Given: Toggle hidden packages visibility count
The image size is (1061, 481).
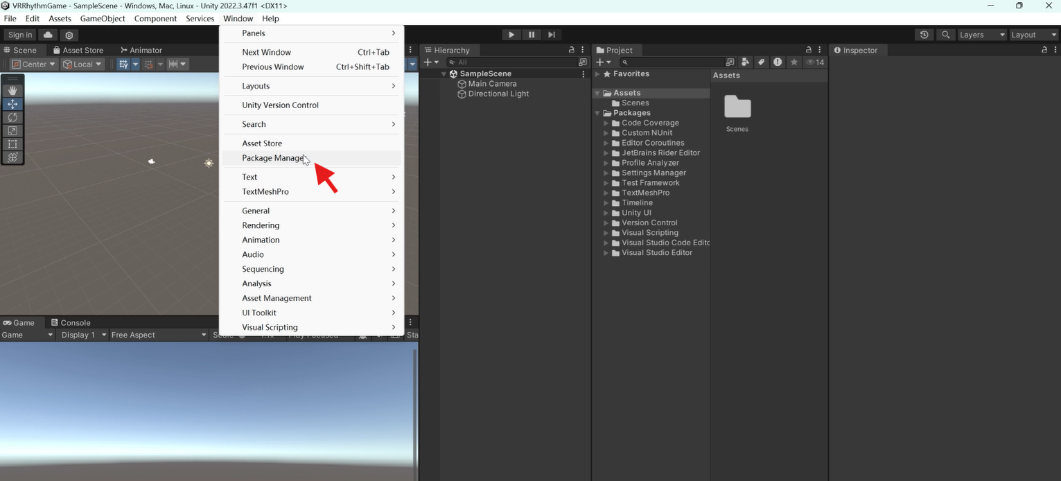Looking at the screenshot, I should click(x=816, y=62).
